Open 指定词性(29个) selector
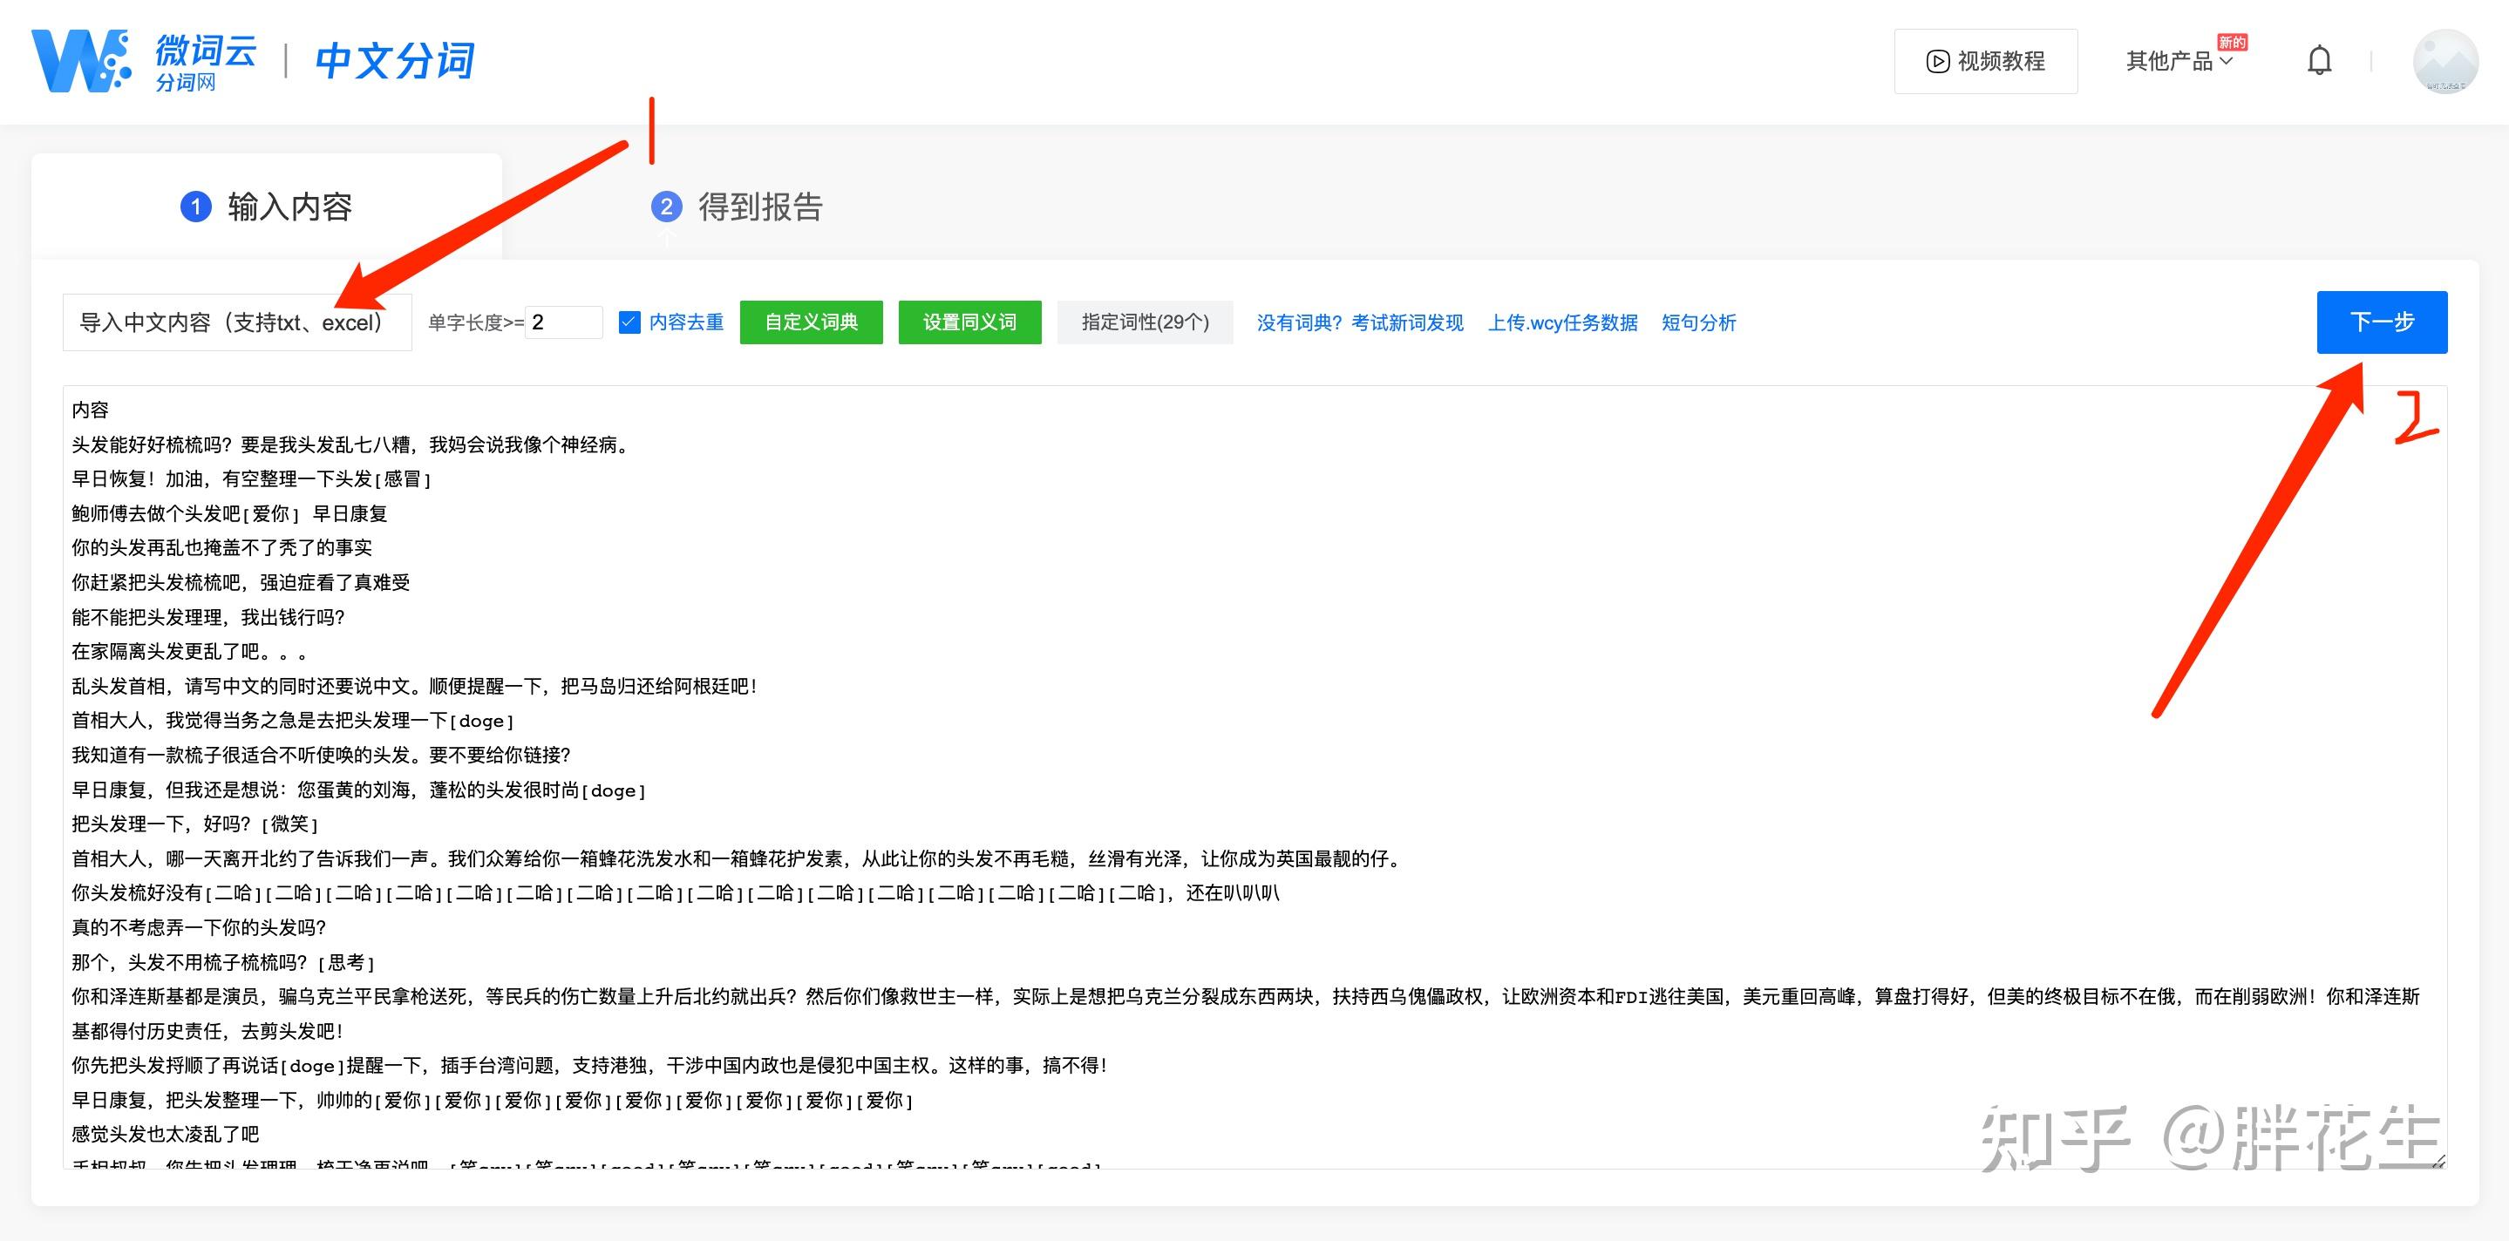Image resolution: width=2509 pixels, height=1241 pixels. (1145, 322)
